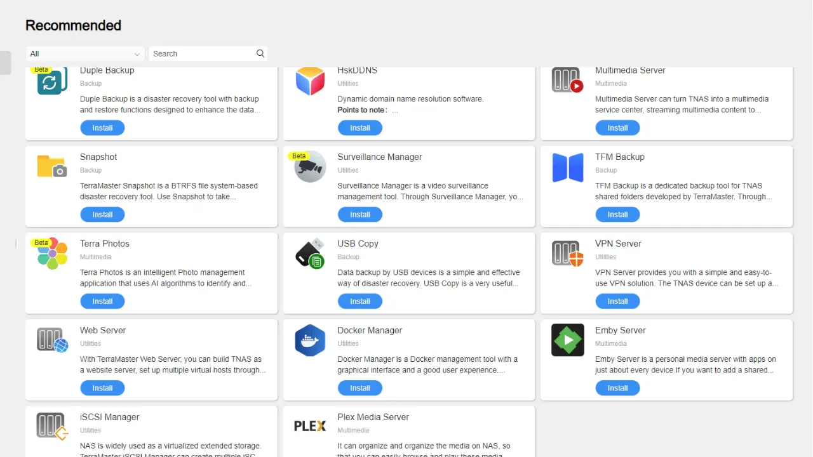The image size is (813, 457).
Task: Install USB Copy
Action: [360, 301]
